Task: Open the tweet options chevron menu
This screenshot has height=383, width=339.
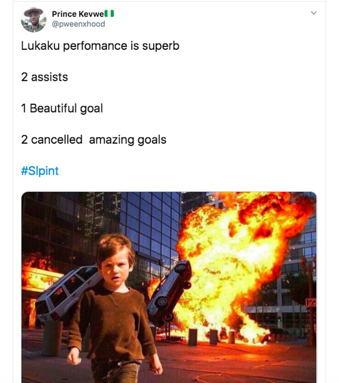Action: pyautogui.click(x=313, y=13)
